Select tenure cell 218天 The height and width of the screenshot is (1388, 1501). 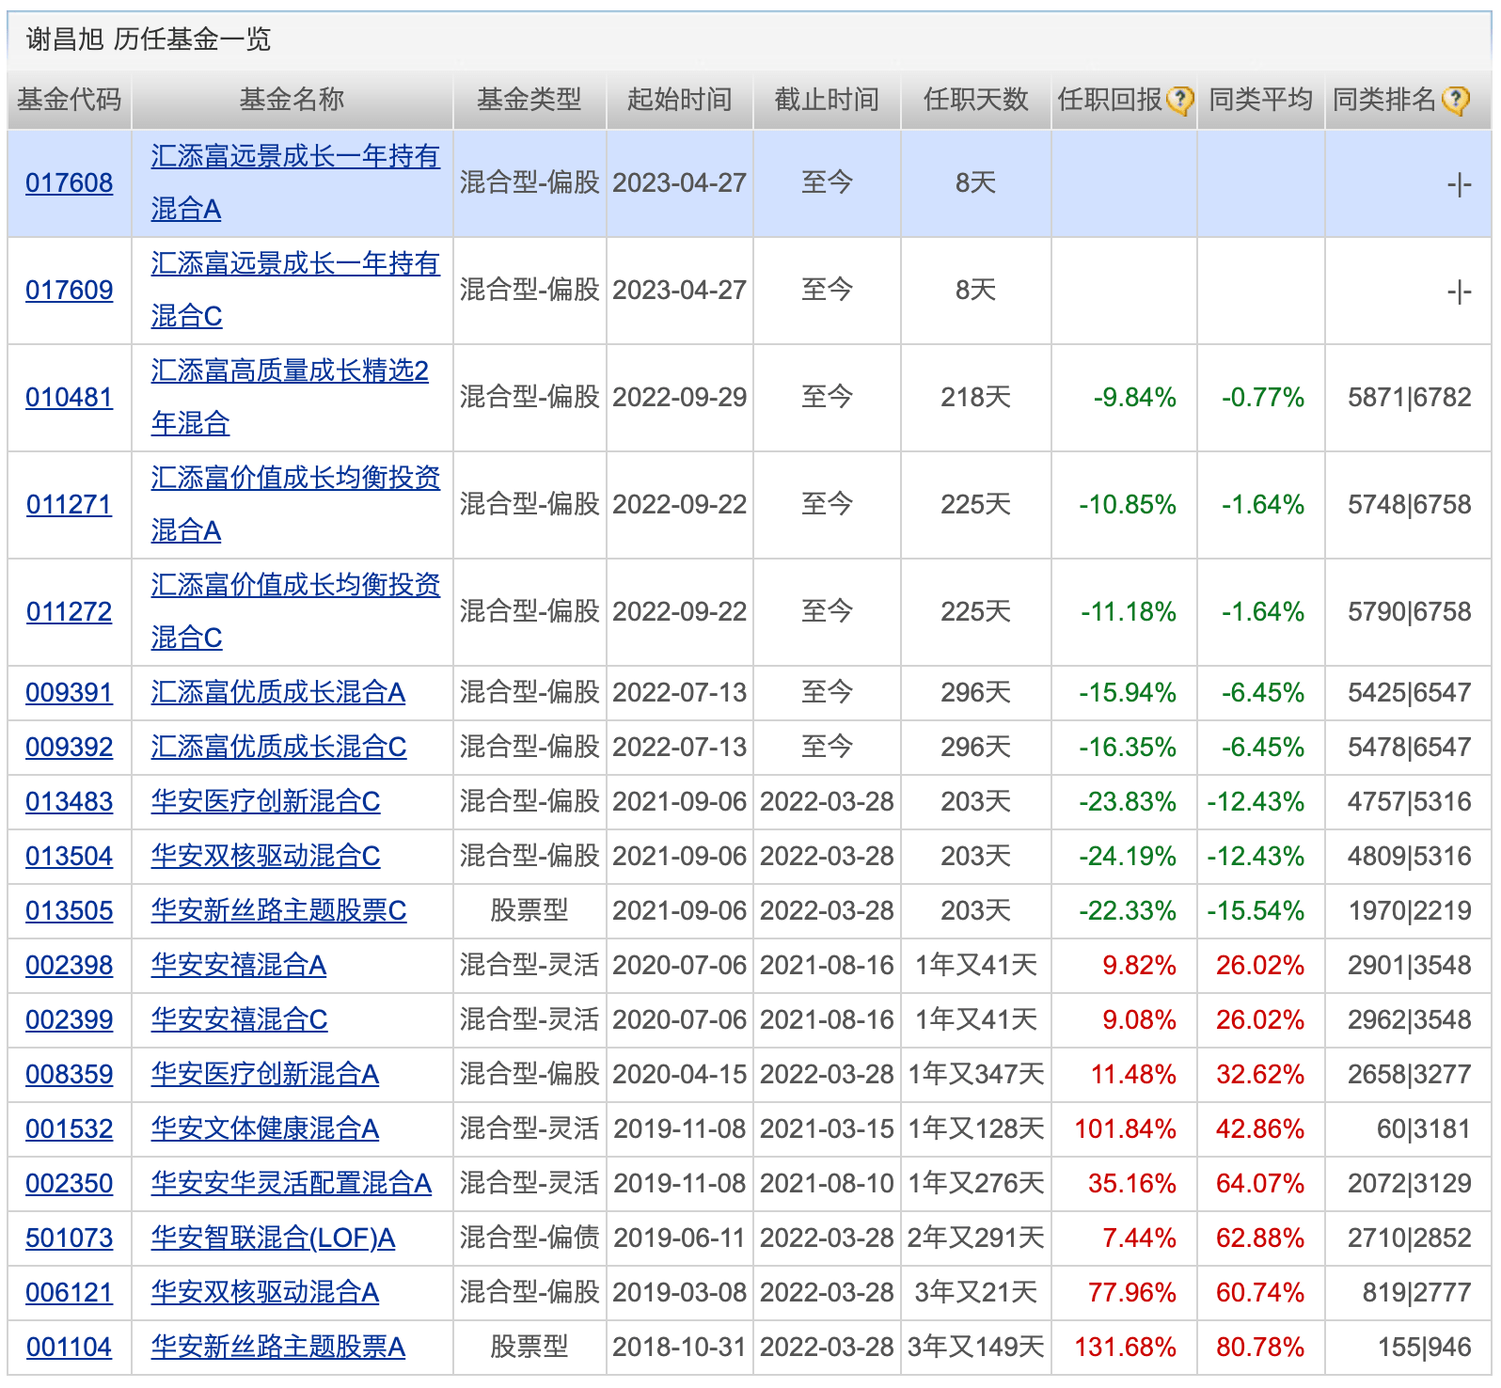point(976,398)
